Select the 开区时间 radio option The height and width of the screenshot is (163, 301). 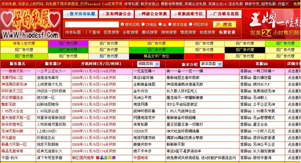coord(190,24)
